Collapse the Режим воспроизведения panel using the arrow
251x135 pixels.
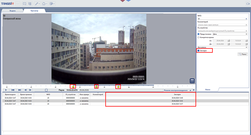coord(190,90)
